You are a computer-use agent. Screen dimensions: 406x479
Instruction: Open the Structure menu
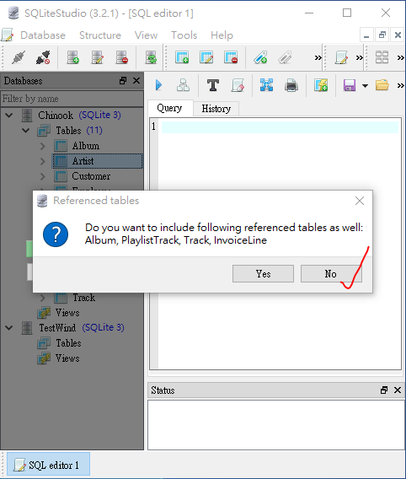pyautogui.click(x=100, y=35)
